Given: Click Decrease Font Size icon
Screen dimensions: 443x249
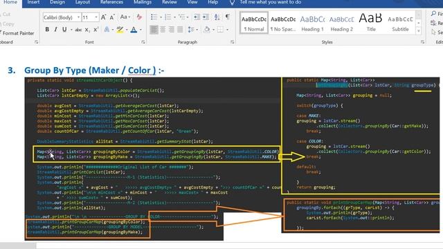Looking at the screenshot, I should [x=112, y=17].
